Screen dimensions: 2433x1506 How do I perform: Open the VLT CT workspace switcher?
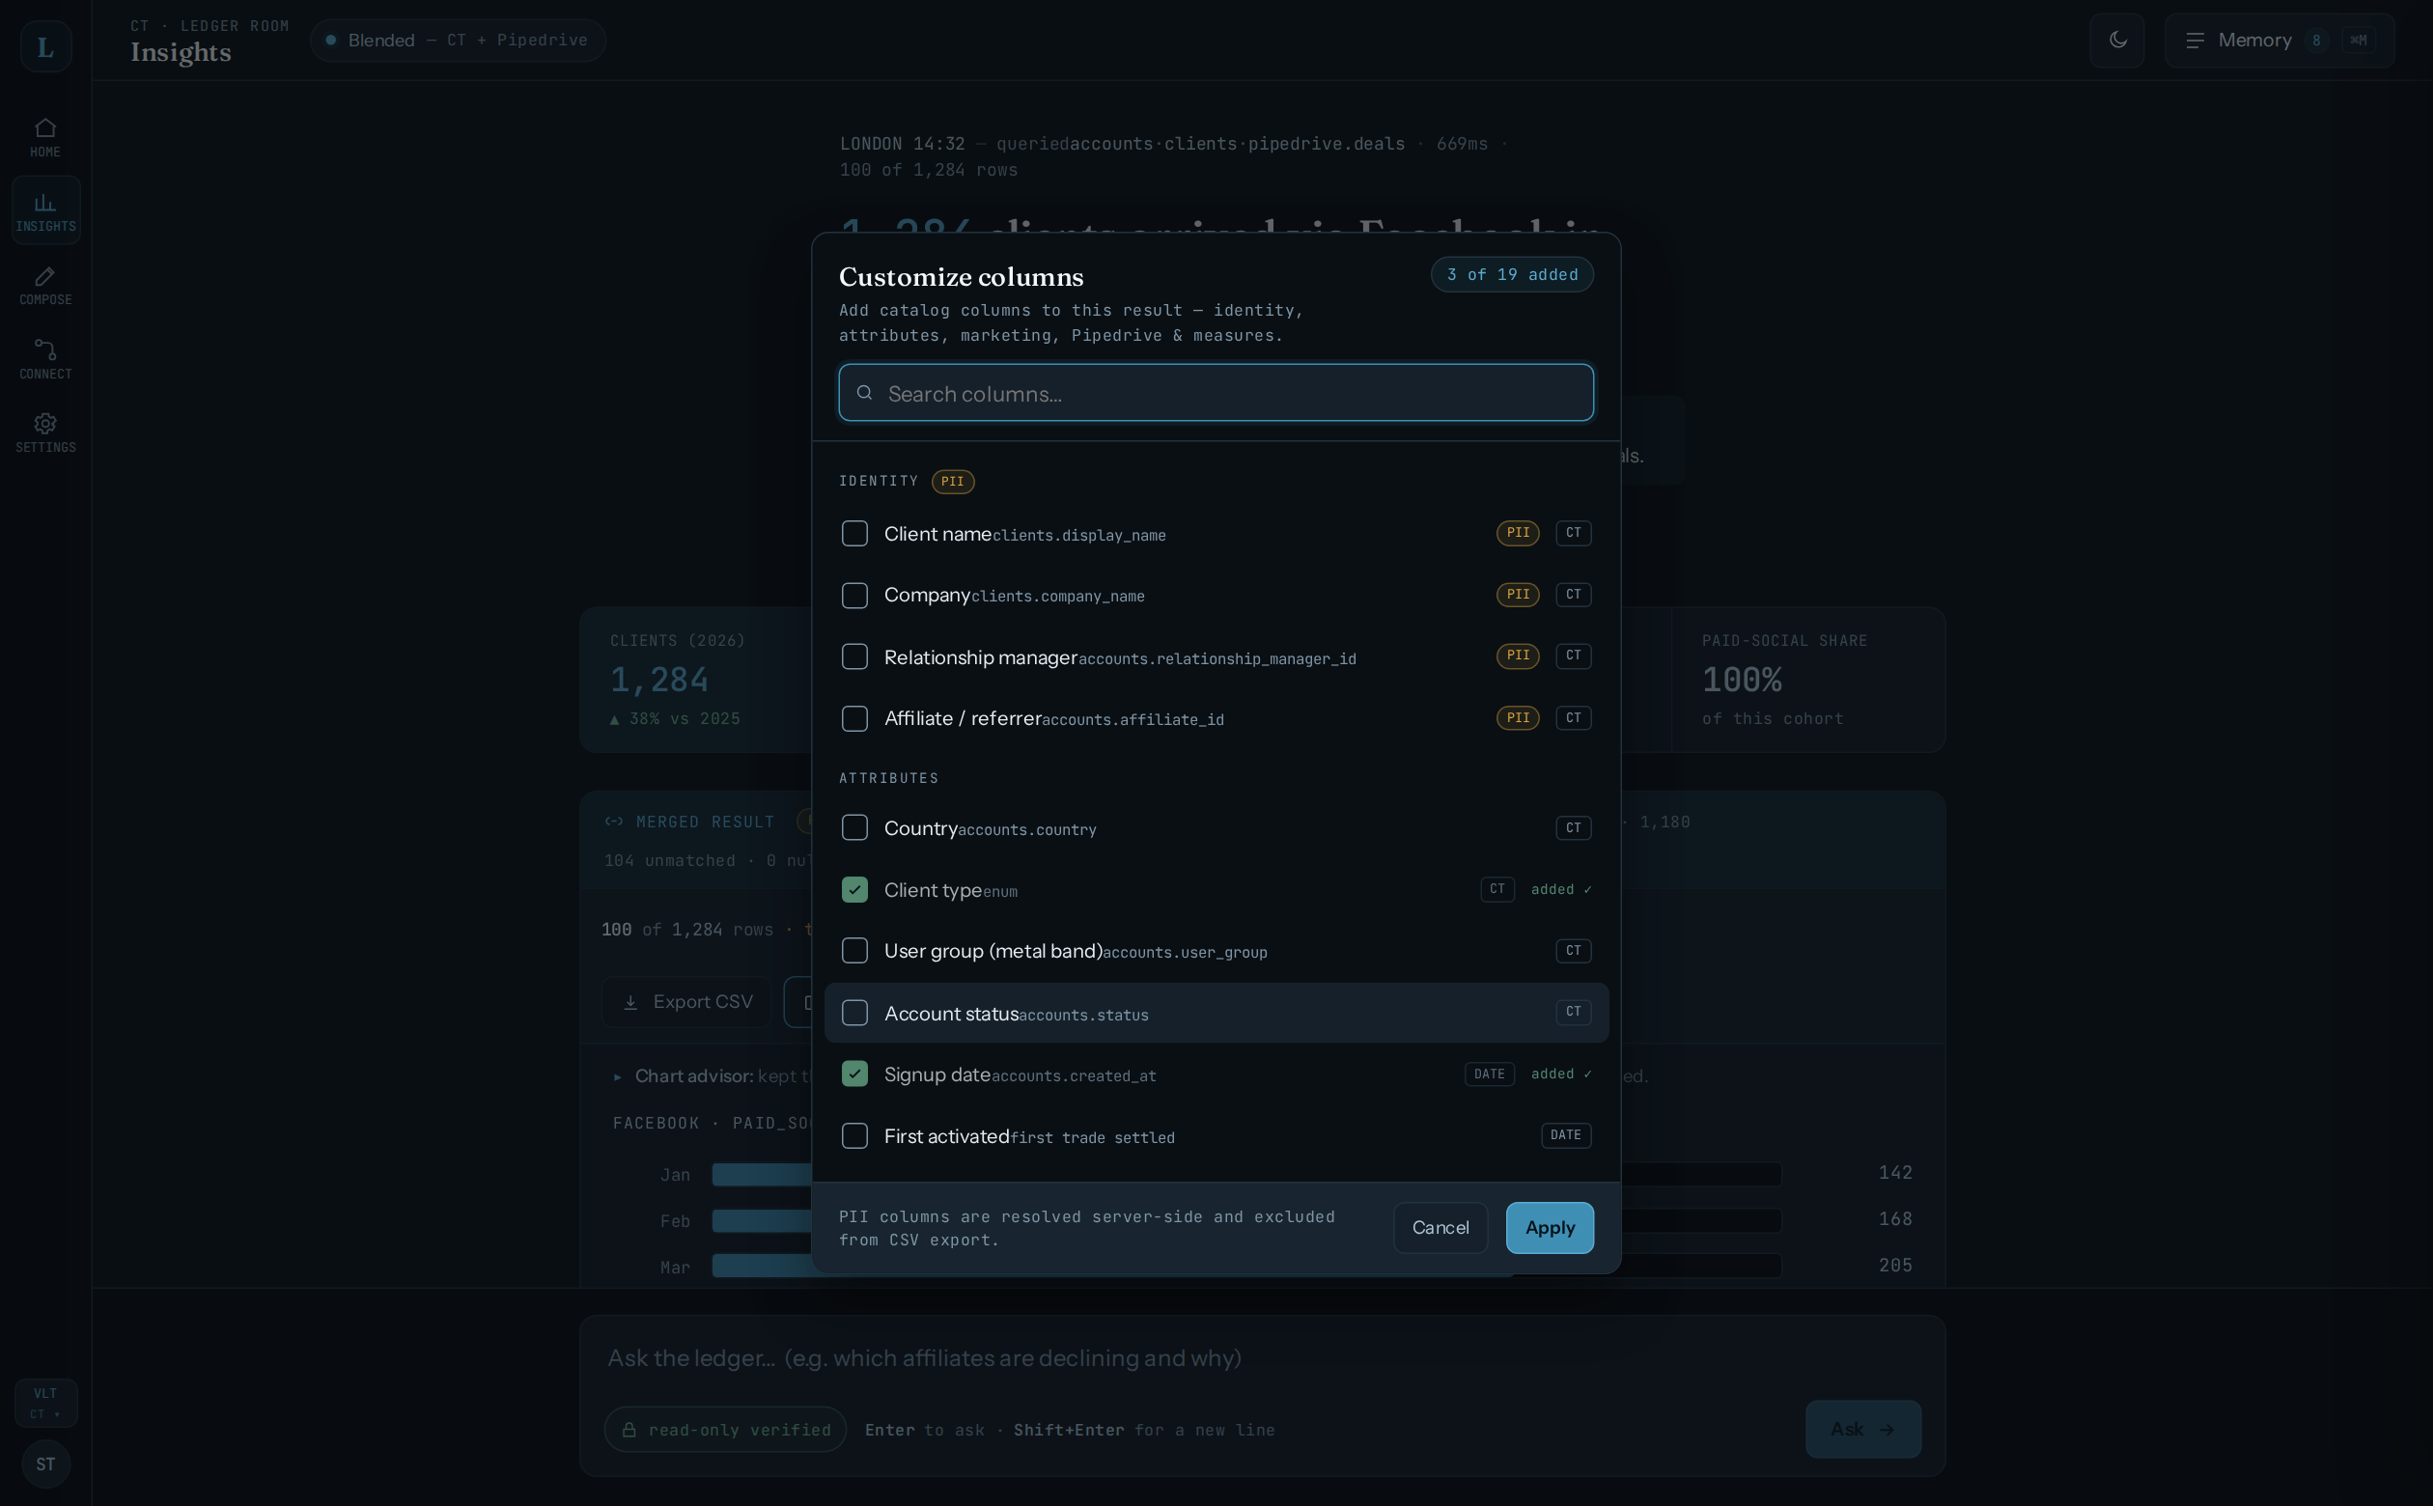(45, 1403)
